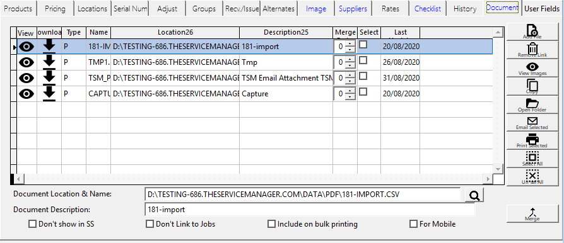Click Email Selected envelope button
The height and width of the screenshot is (243, 564).
[532, 122]
